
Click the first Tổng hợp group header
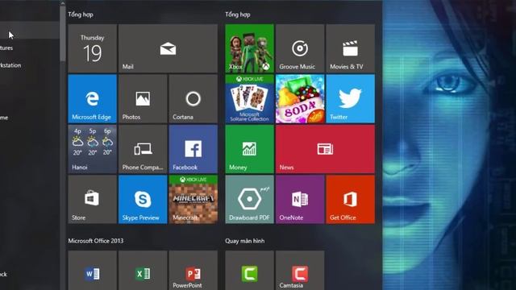[x=81, y=14]
